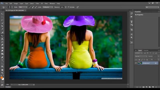Open the Brush settings panel icon

point(132,25)
